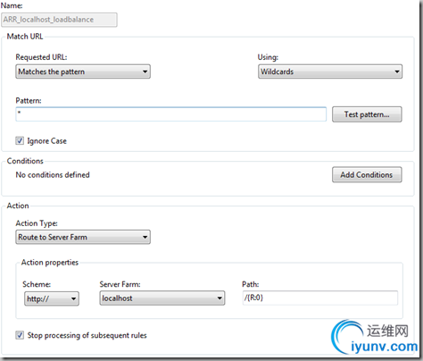Viewport: 423px width, 361px height.
Task: Click the Test pattern... button
Action: point(367,114)
